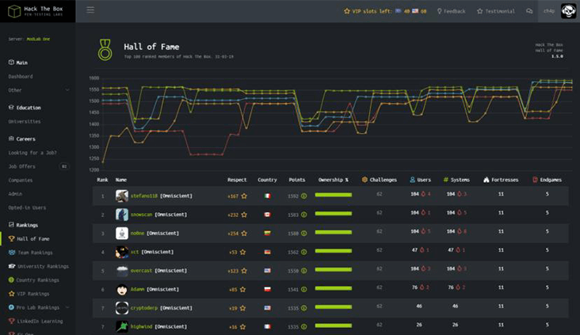580x335 pixels.
Task: Expand the Other sidebar section
Action: [x=39, y=90]
